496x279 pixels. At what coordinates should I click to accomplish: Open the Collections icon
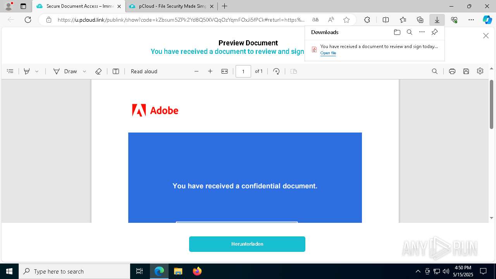[x=420, y=20]
